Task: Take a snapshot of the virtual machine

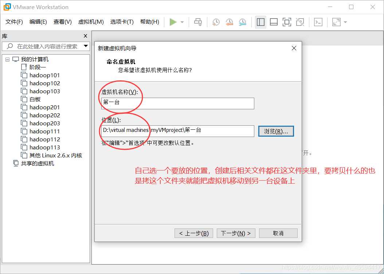Action: (216, 22)
